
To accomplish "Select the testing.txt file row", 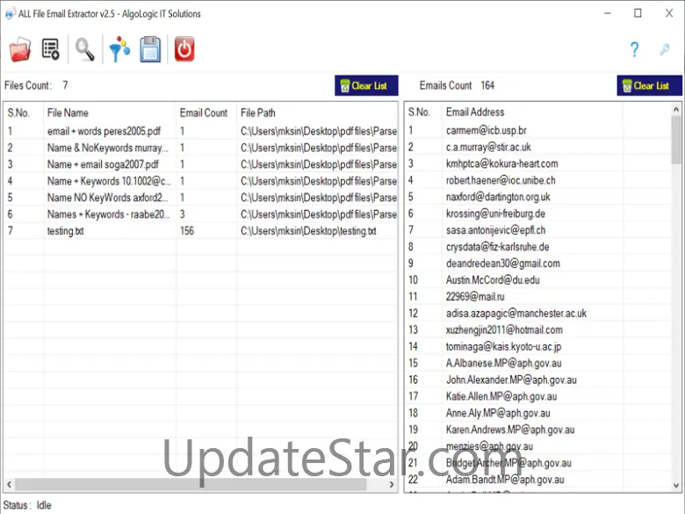I will tap(201, 231).
